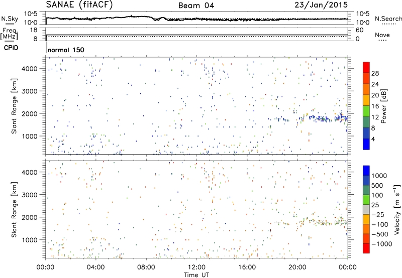402x278 pixels.
Task: Click the 12:00 time axis label
Action: tap(196, 267)
